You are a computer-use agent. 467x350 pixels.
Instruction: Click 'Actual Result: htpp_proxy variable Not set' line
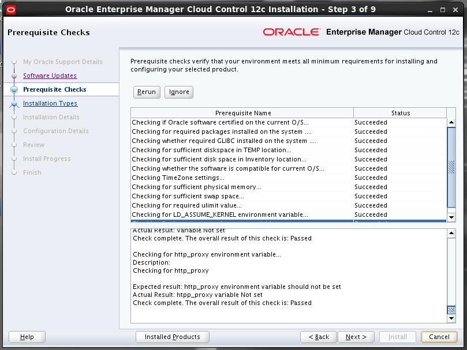[x=197, y=295]
